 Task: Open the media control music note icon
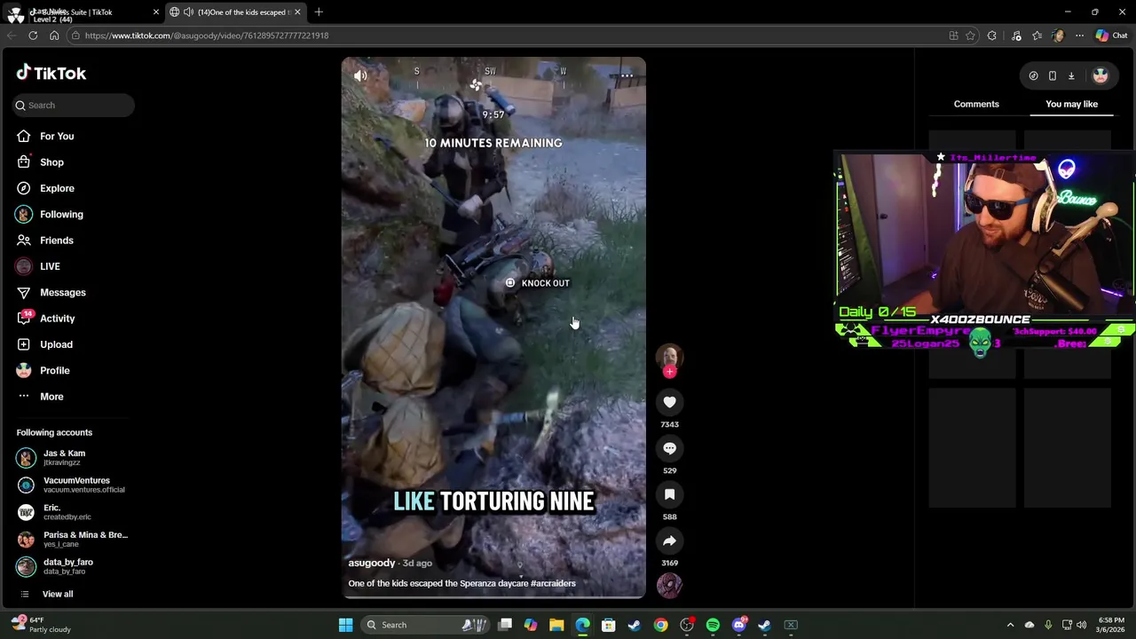[1016, 35]
